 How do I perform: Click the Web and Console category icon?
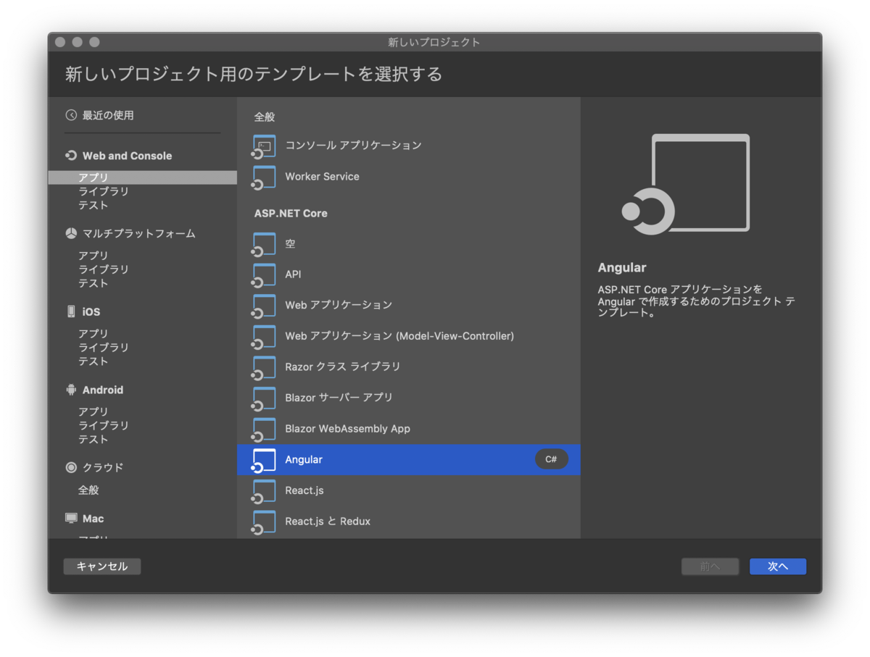click(71, 156)
